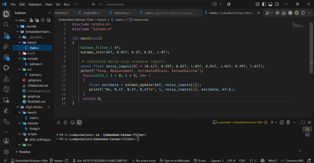This screenshot has width=314, height=163.
Task: Maximize the terminal panel size
Action: 303,122
